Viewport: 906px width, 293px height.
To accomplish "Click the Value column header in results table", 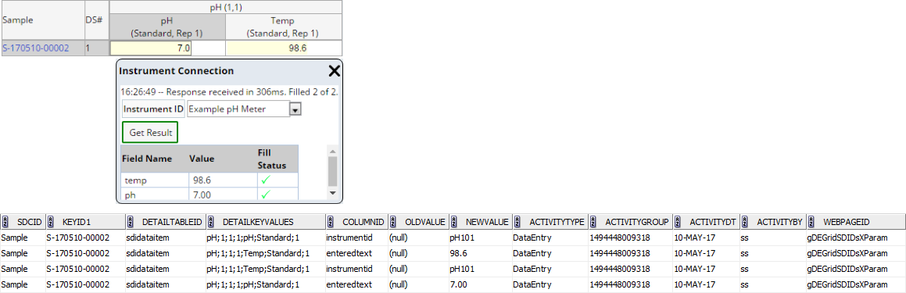I will point(223,159).
